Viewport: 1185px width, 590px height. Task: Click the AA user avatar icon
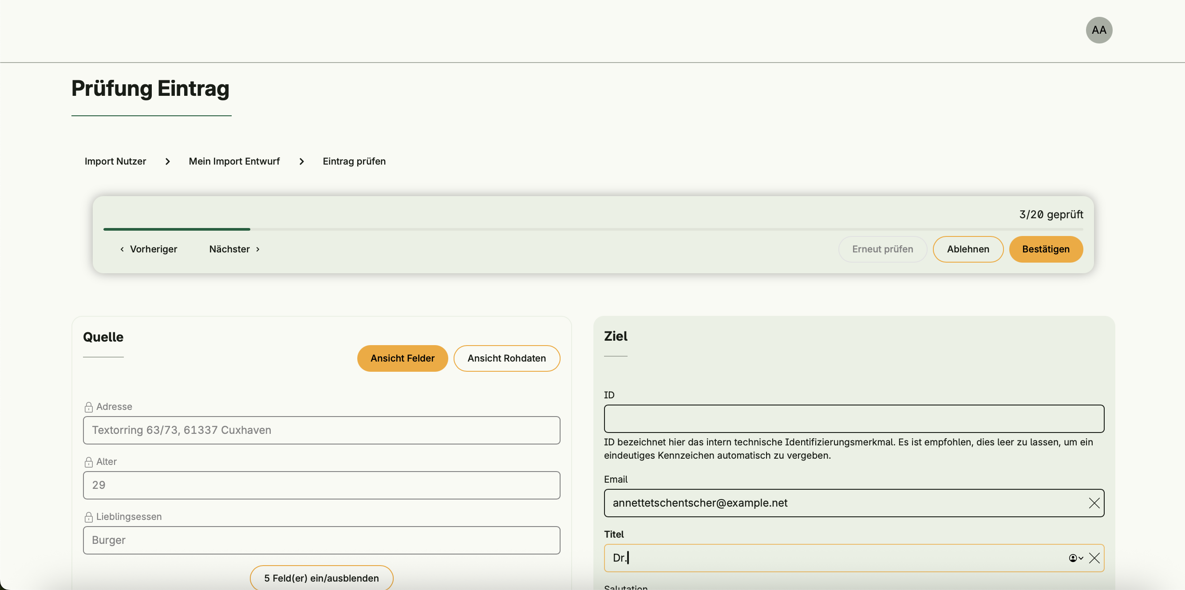1098,30
